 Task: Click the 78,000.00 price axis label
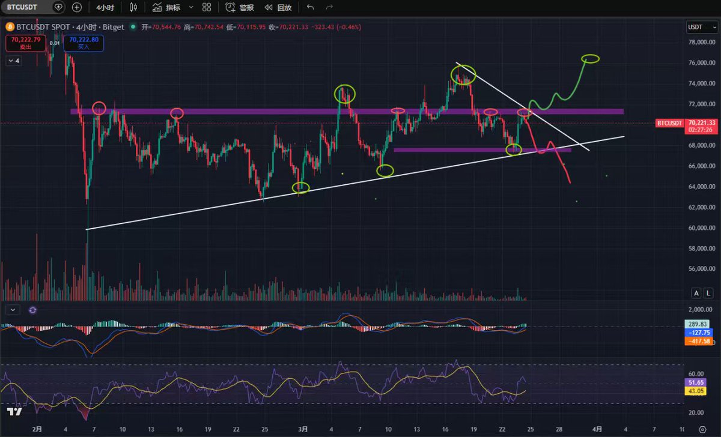(701, 42)
